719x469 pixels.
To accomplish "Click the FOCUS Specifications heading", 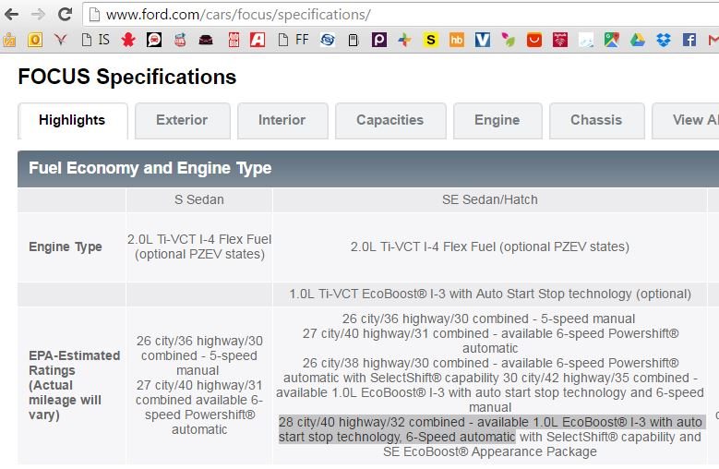I will [x=127, y=77].
